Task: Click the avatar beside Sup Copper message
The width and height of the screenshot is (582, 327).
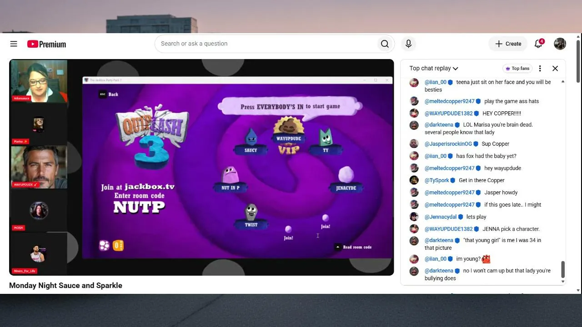Action: click(x=414, y=144)
